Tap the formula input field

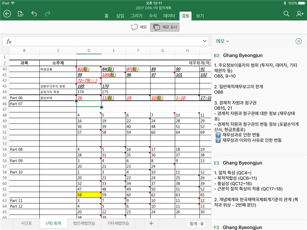(x=109, y=41)
